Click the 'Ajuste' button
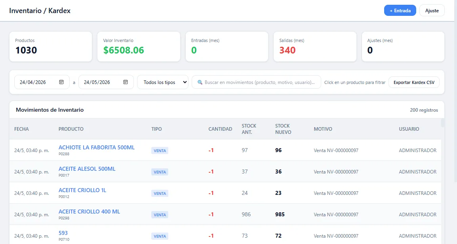The height and width of the screenshot is (244, 457). [x=432, y=10]
